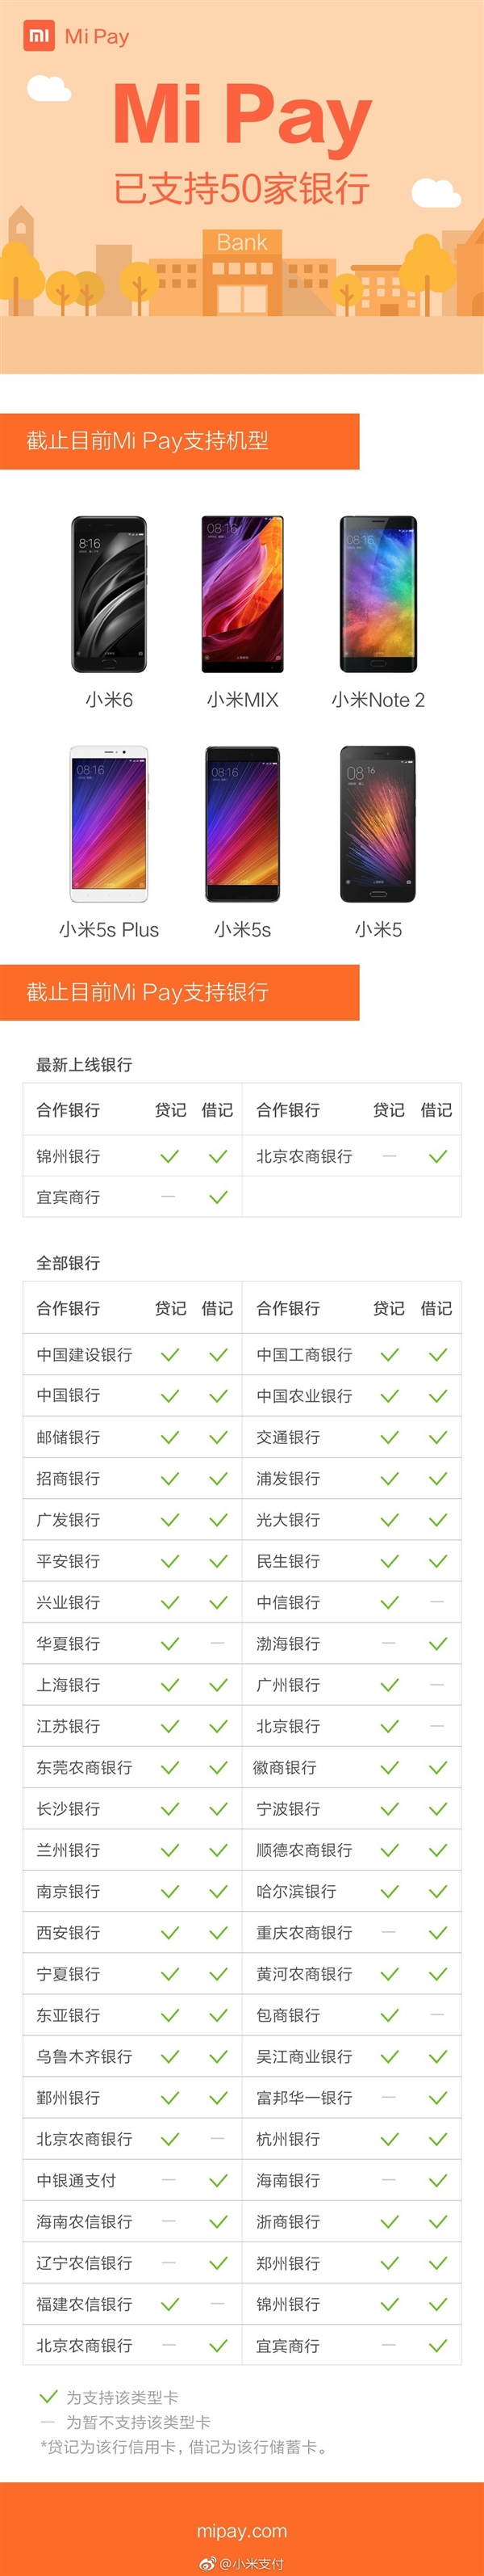This screenshot has width=484, height=2576.
Task: Click the 招商银行 row in bank table
Action: [133, 1478]
